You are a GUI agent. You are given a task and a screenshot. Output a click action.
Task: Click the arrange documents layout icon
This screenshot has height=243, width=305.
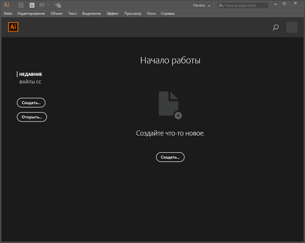[x=42, y=5]
